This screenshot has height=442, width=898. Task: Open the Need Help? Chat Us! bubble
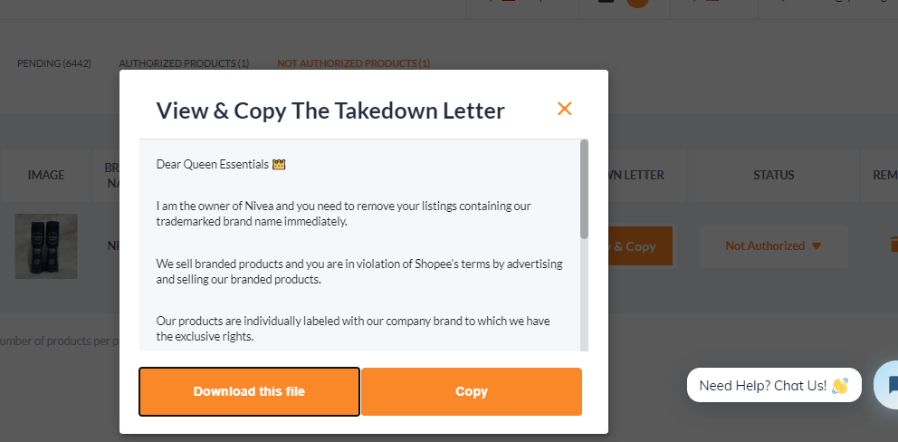click(774, 385)
